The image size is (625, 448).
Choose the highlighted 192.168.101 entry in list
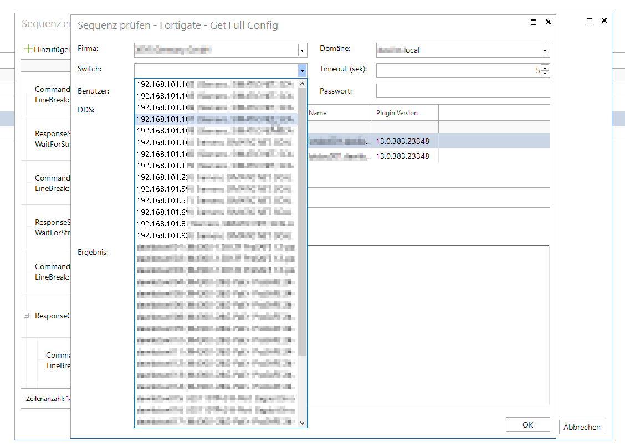216,119
